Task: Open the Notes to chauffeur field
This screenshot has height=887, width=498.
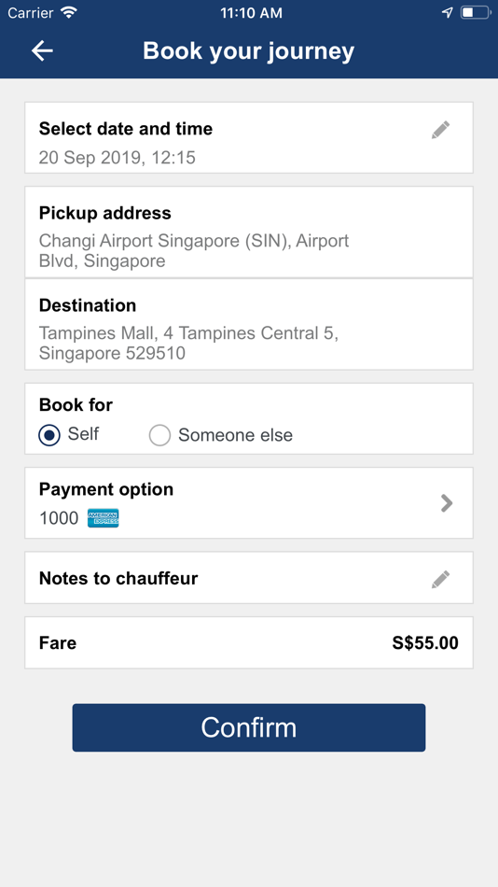Action: point(249,578)
